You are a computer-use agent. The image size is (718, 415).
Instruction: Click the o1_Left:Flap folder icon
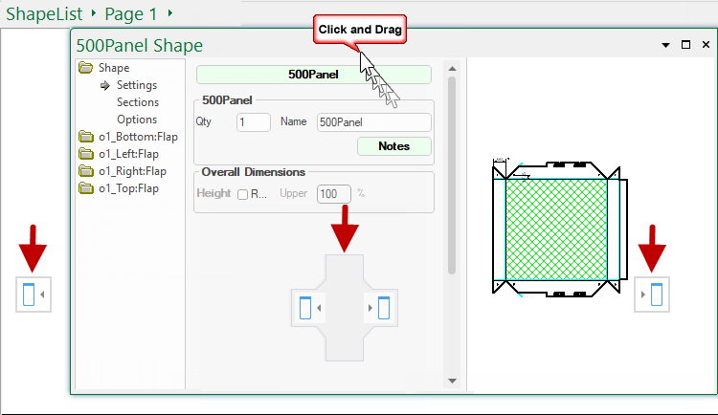point(86,154)
